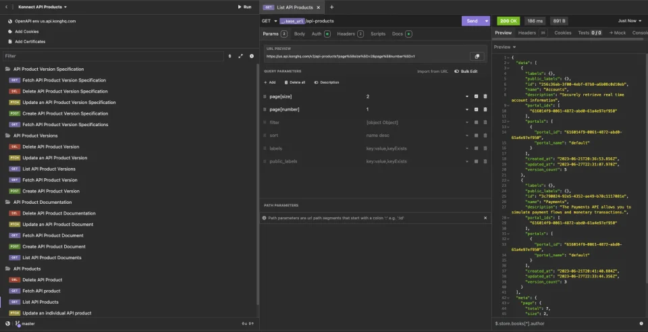The height and width of the screenshot is (332, 648).
Task: Open the request Headers tab
Action: pyautogui.click(x=350, y=34)
